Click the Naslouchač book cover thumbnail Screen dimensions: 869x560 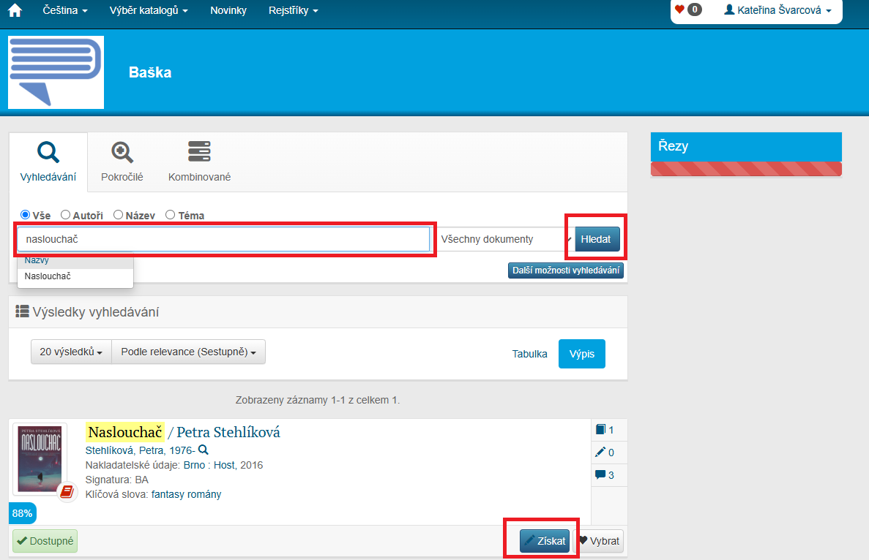click(39, 458)
